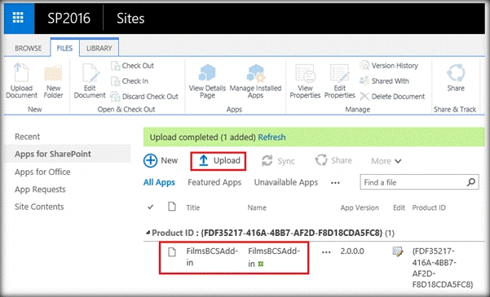Select the Unavailable Apps view
490x297 pixels.
tap(286, 182)
